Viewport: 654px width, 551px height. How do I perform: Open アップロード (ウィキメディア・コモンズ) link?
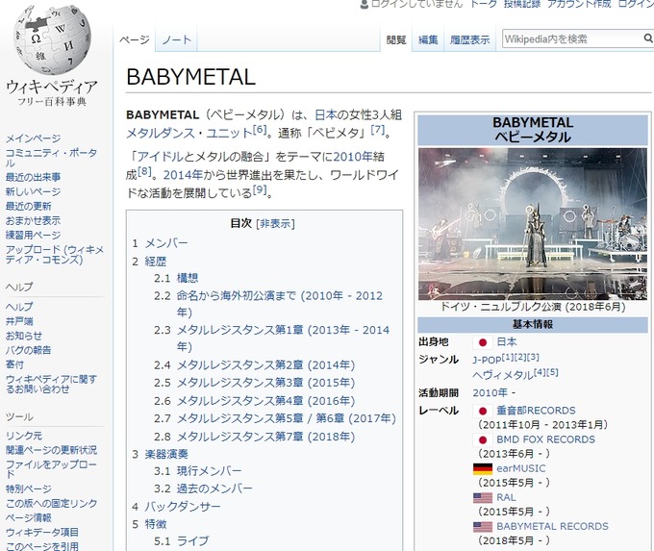55,255
